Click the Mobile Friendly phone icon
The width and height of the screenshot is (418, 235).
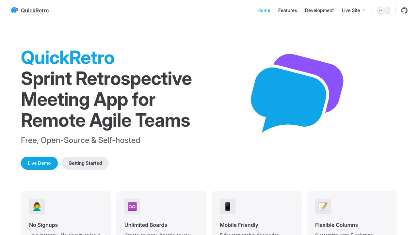click(228, 207)
